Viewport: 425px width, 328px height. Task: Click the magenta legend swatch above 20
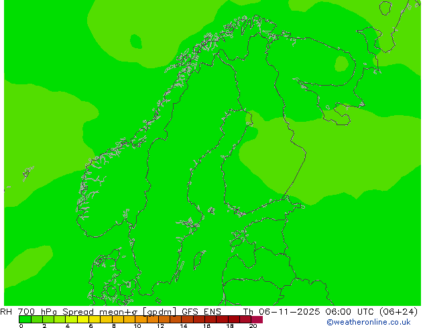257,319
